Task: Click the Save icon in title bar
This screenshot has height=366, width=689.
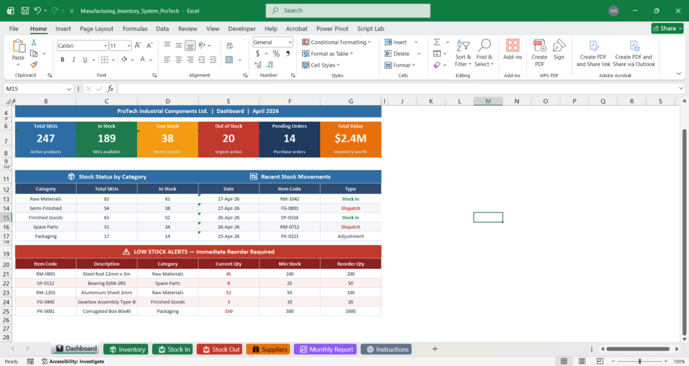Action: pos(25,11)
